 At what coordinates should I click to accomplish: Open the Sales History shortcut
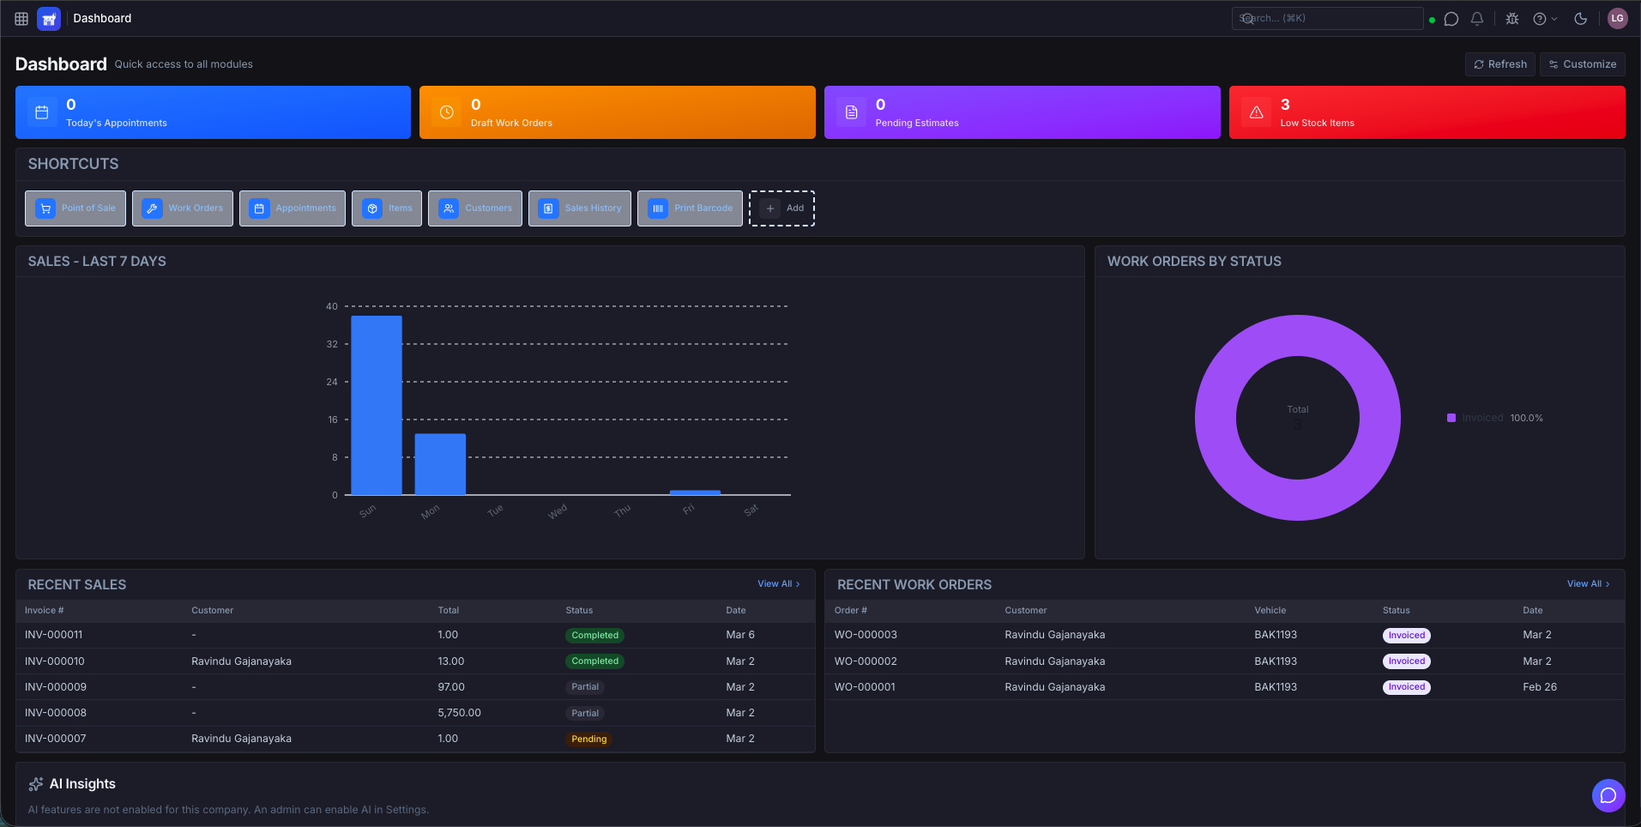tap(580, 208)
